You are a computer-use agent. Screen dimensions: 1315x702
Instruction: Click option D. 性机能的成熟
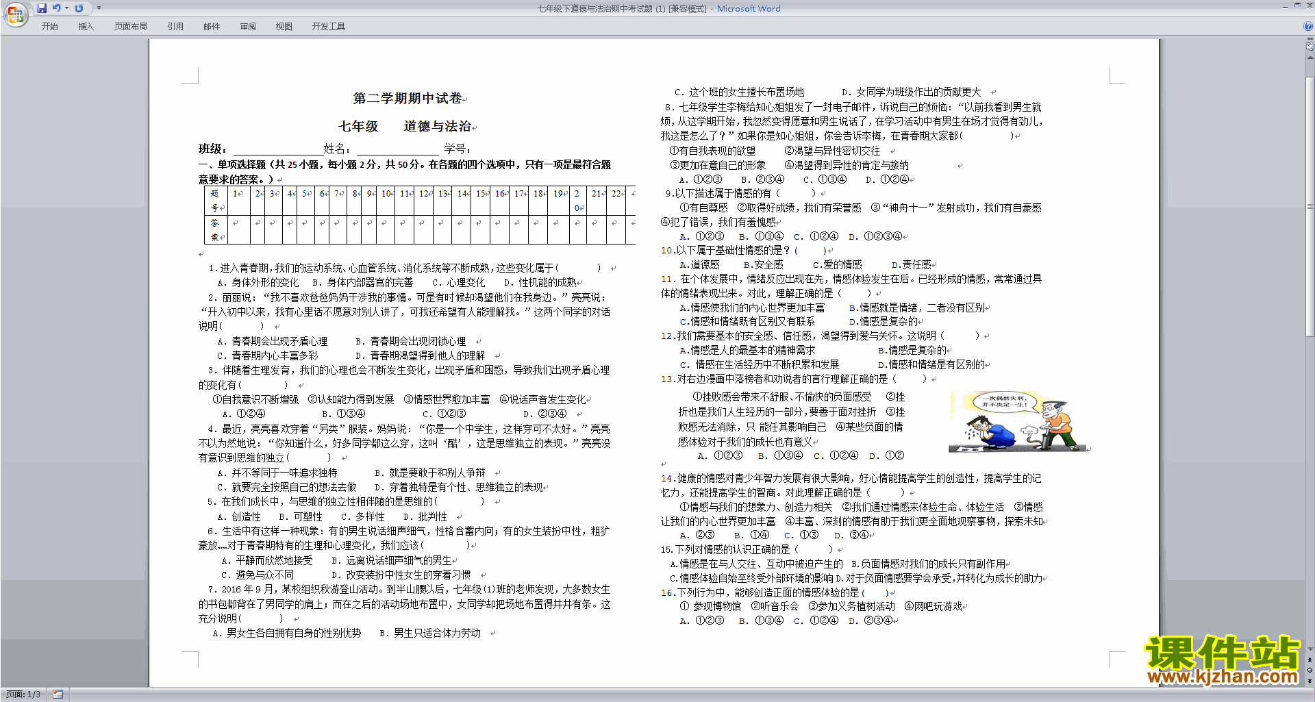[540, 283]
